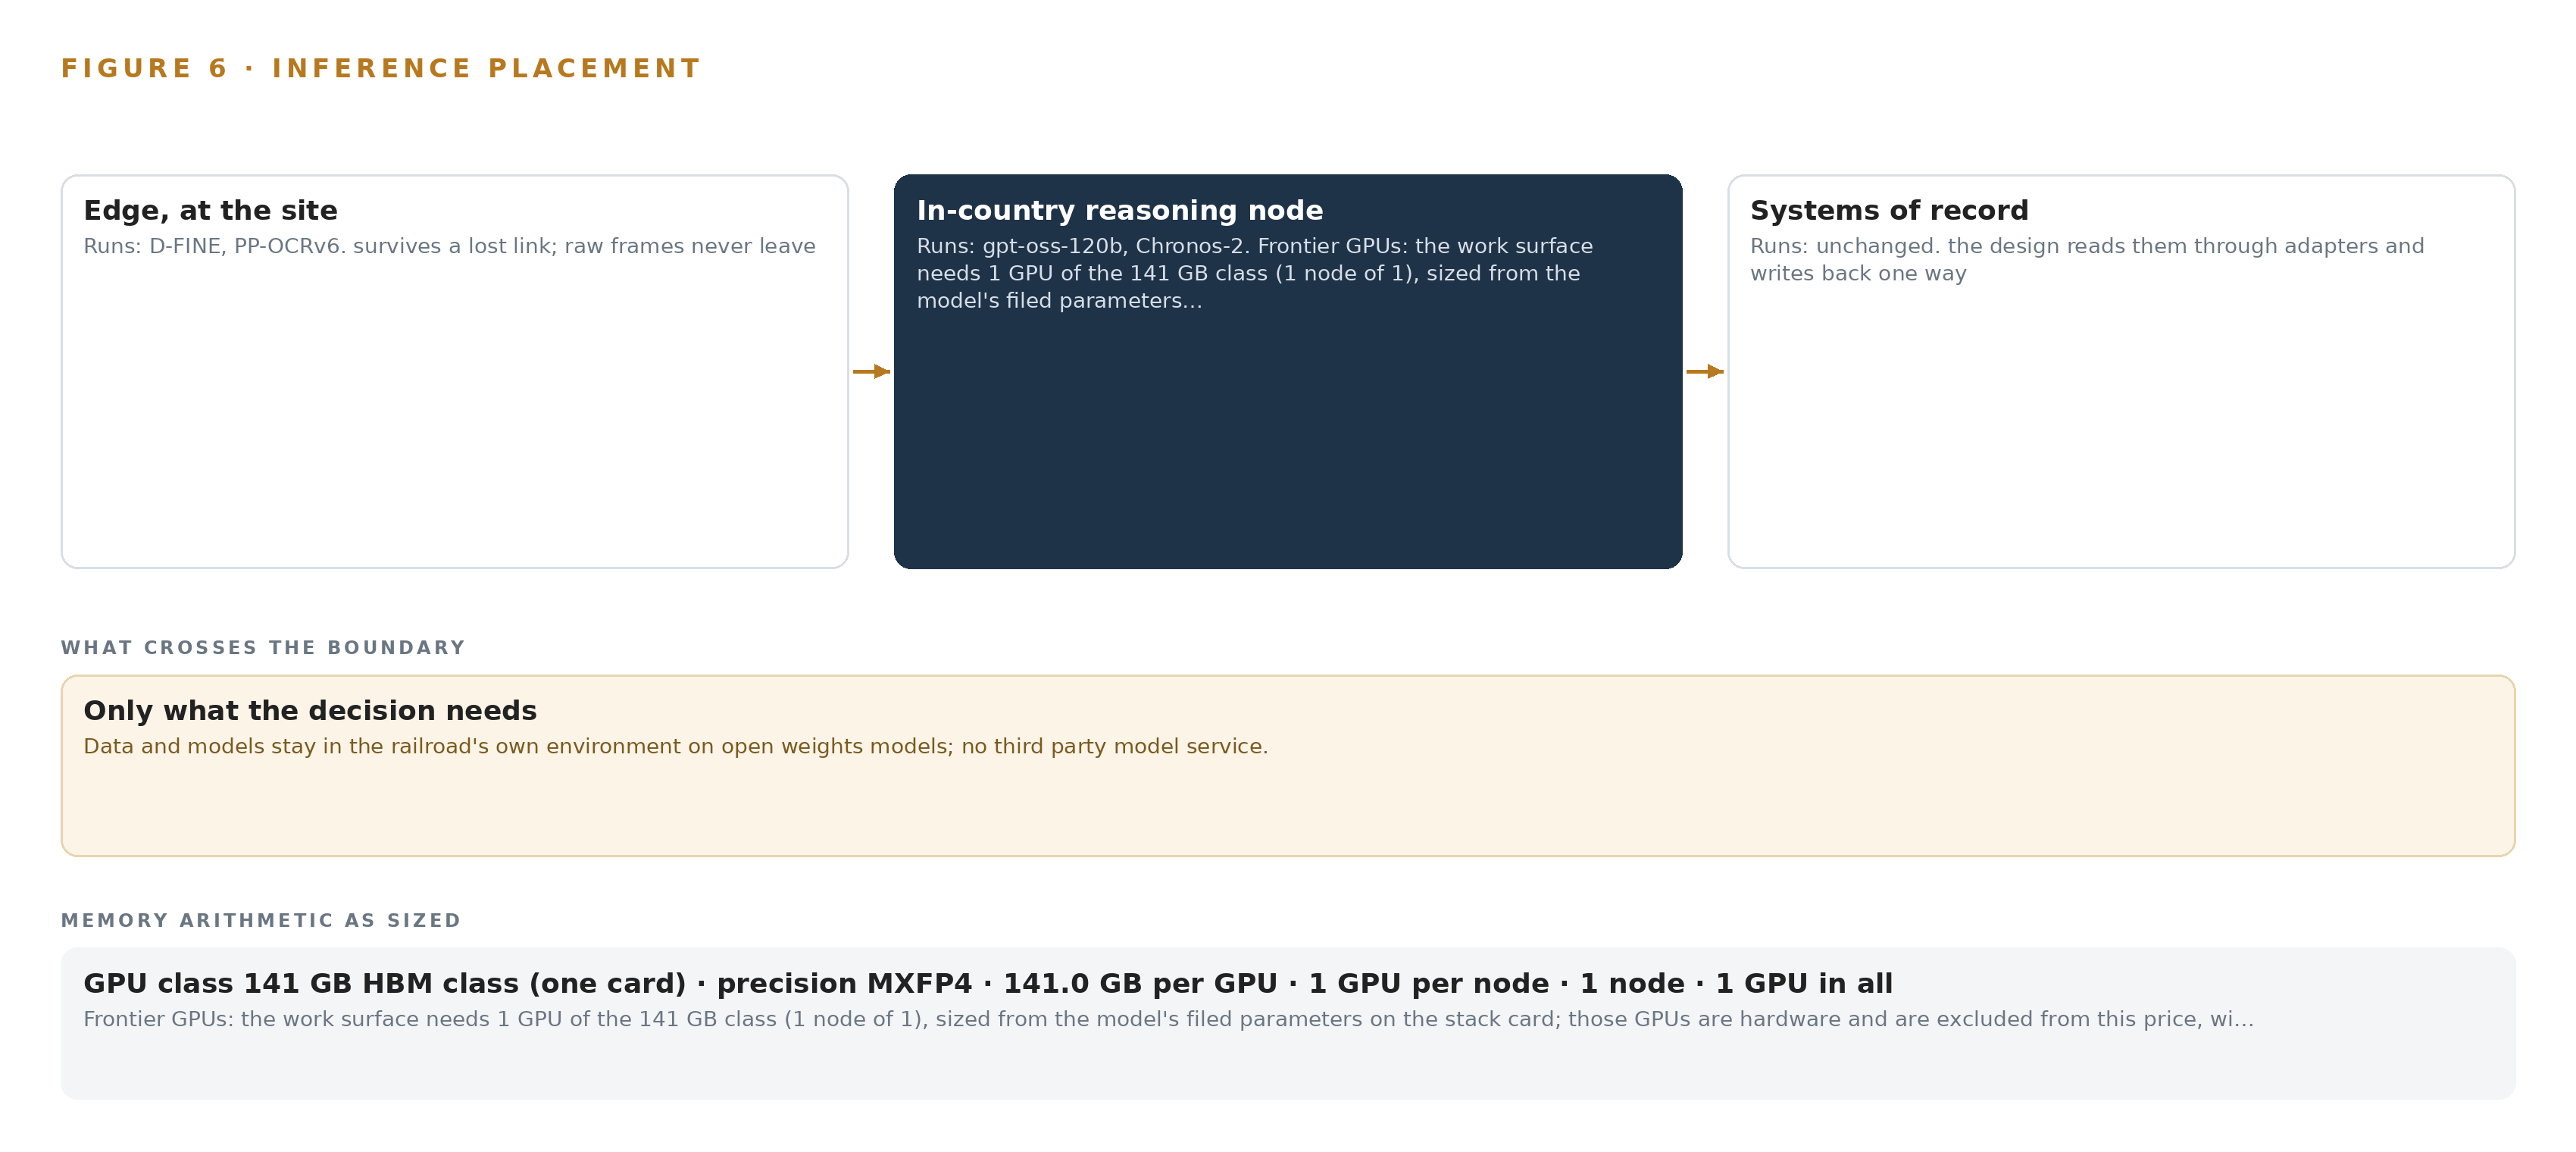Select the 'Edge, at the site' heading
Viewport: 2576px width, 1152px height.
click(x=210, y=210)
